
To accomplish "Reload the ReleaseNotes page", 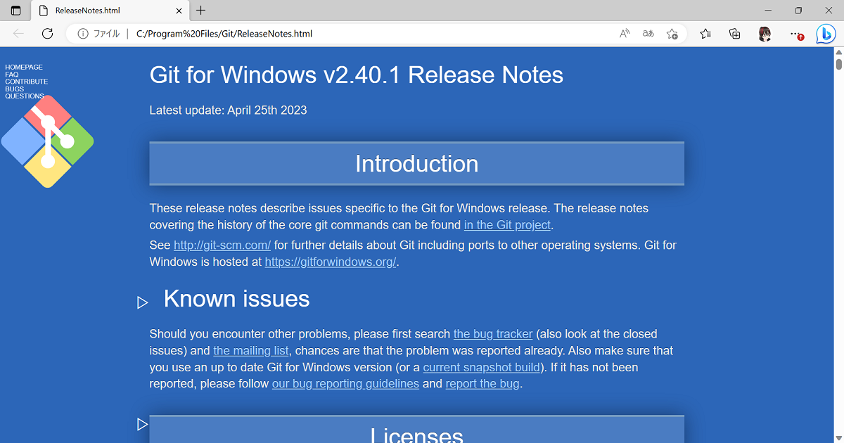I will pos(46,33).
